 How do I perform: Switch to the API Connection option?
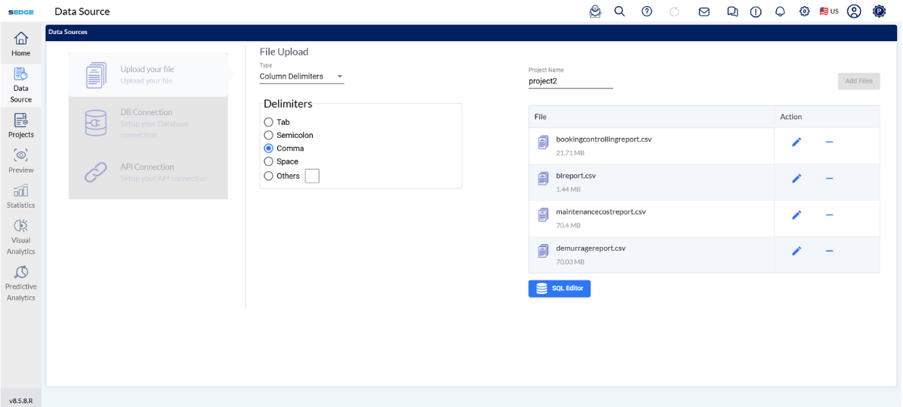click(x=148, y=172)
